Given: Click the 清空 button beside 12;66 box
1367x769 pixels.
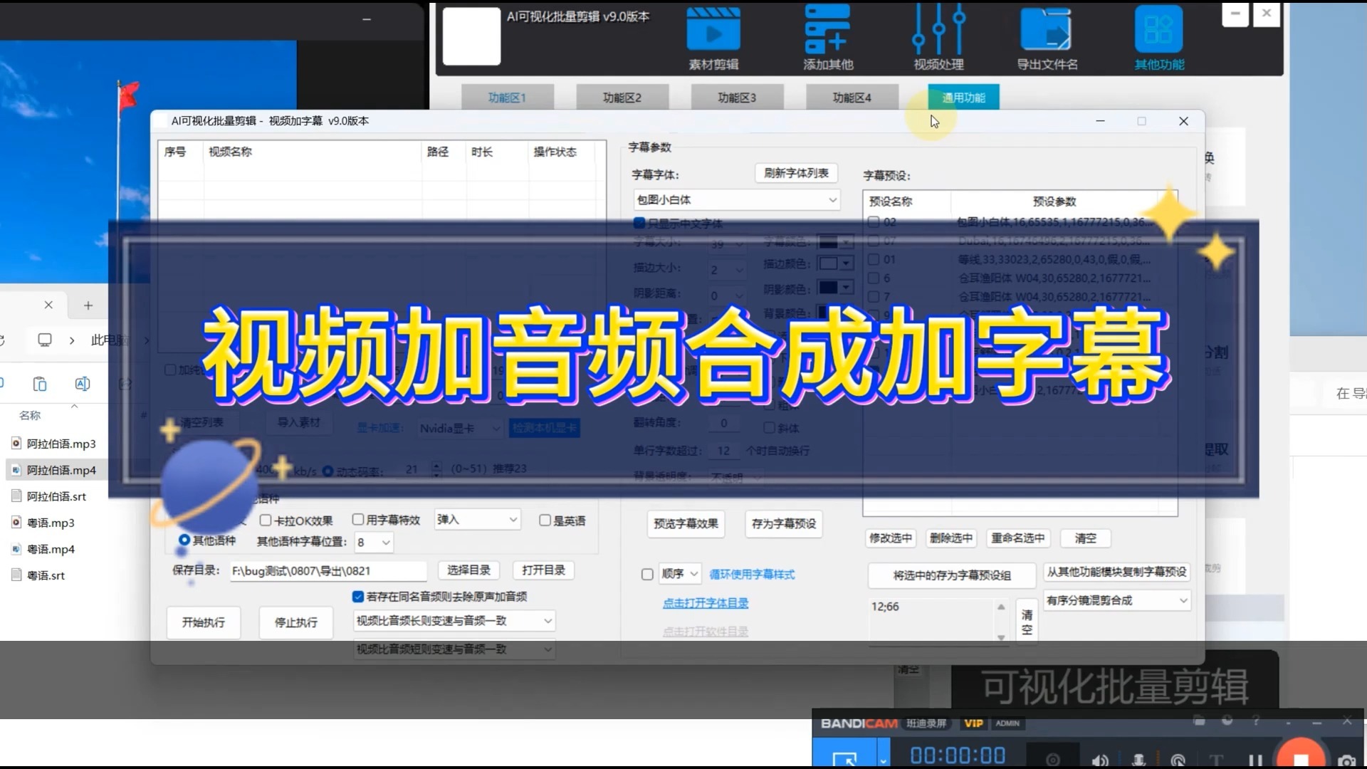Looking at the screenshot, I should 1027,621.
